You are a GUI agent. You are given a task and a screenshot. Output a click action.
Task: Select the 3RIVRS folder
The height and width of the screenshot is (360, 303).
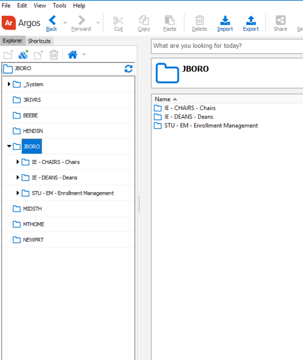tap(32, 100)
